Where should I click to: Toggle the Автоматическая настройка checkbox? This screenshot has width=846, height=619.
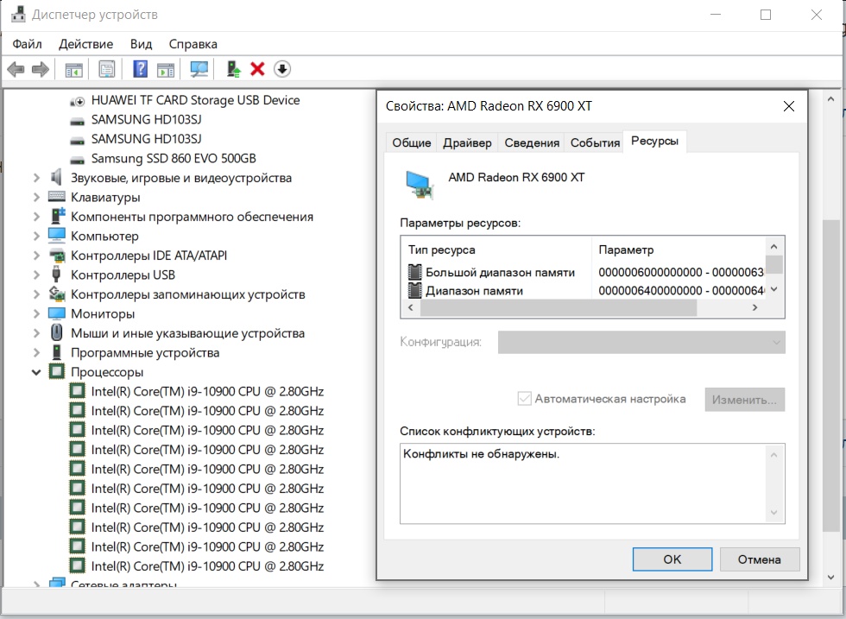524,399
